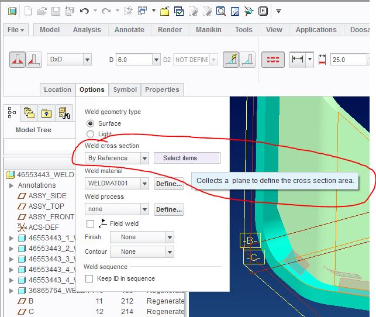Open the D value 6.0 dropdown arrow
The height and width of the screenshot is (317, 376).
[x=156, y=60]
